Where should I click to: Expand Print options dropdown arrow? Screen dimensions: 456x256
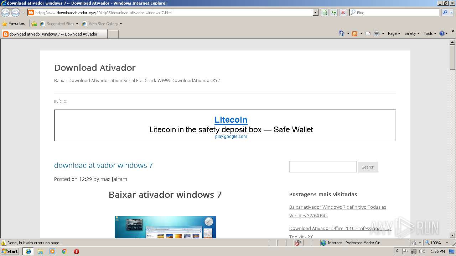[383, 33]
